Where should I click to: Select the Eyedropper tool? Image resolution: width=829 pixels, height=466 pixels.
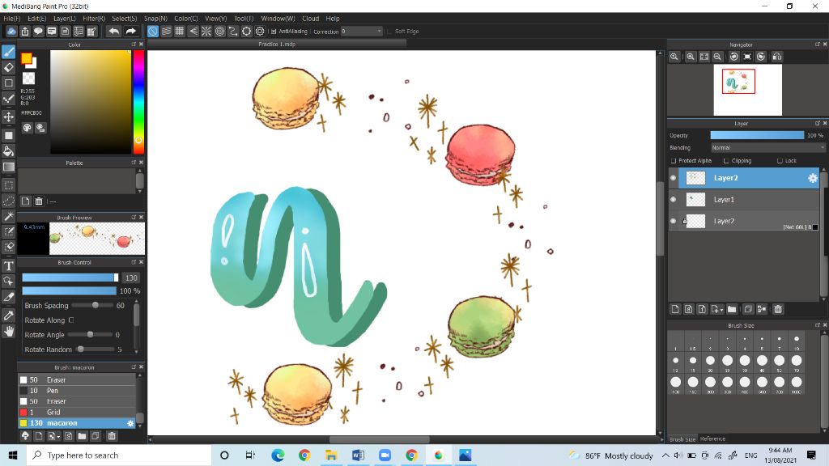[8, 316]
